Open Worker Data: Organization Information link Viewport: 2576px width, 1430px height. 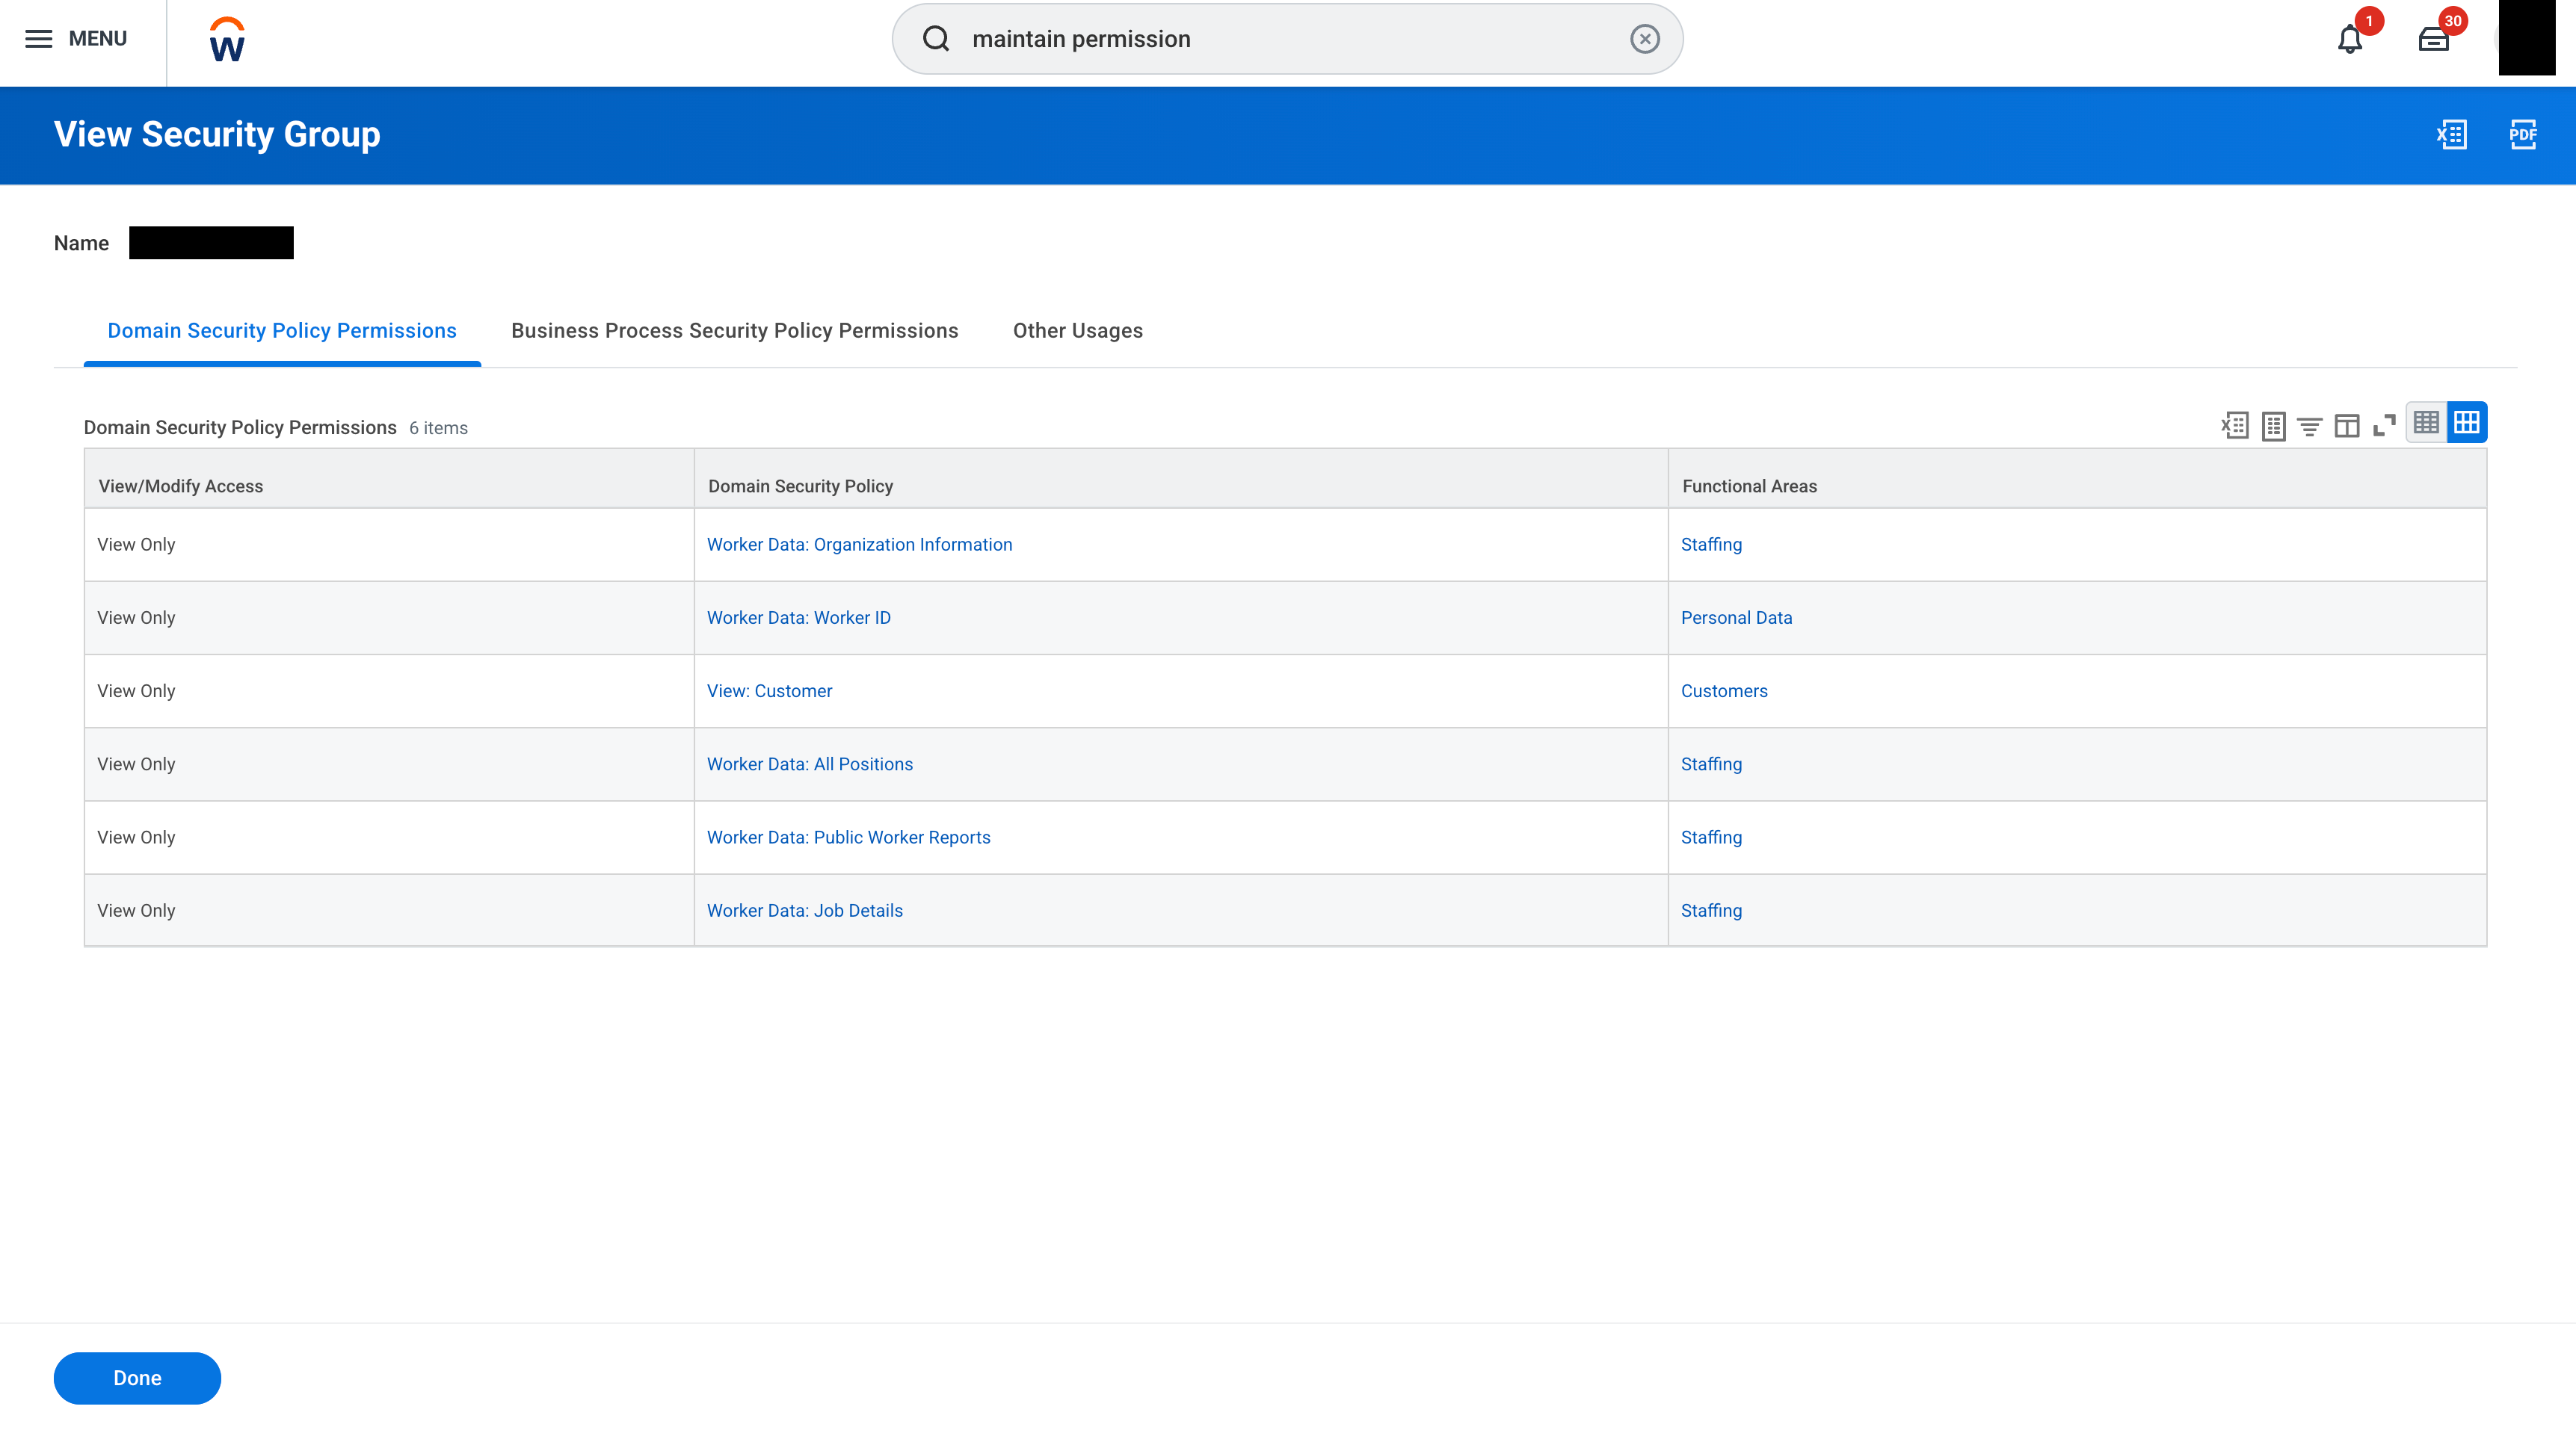[860, 545]
